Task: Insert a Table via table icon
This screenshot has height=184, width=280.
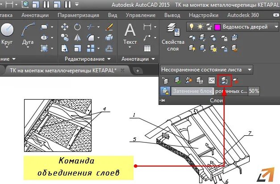Action: point(147,48)
